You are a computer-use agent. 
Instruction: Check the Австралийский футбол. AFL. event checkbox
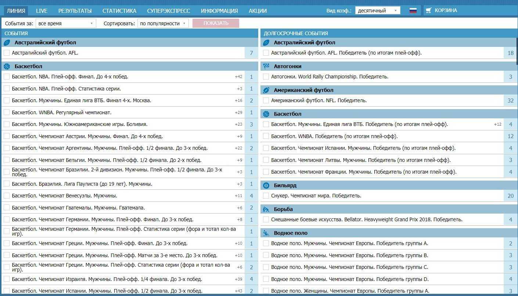tap(7, 53)
